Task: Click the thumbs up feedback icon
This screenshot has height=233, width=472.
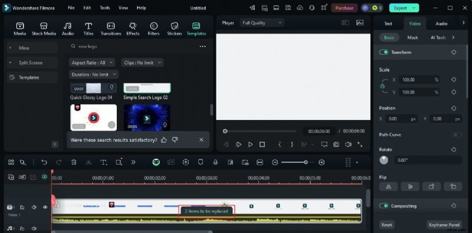Action: coord(164,139)
